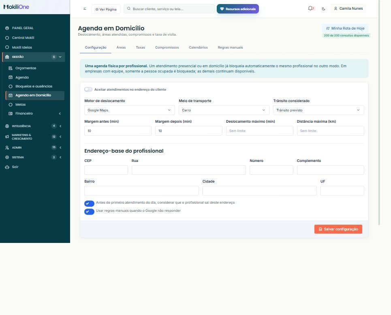Expand the Admin sidebar section
This screenshot has width=391, height=315.
[x=60, y=147]
